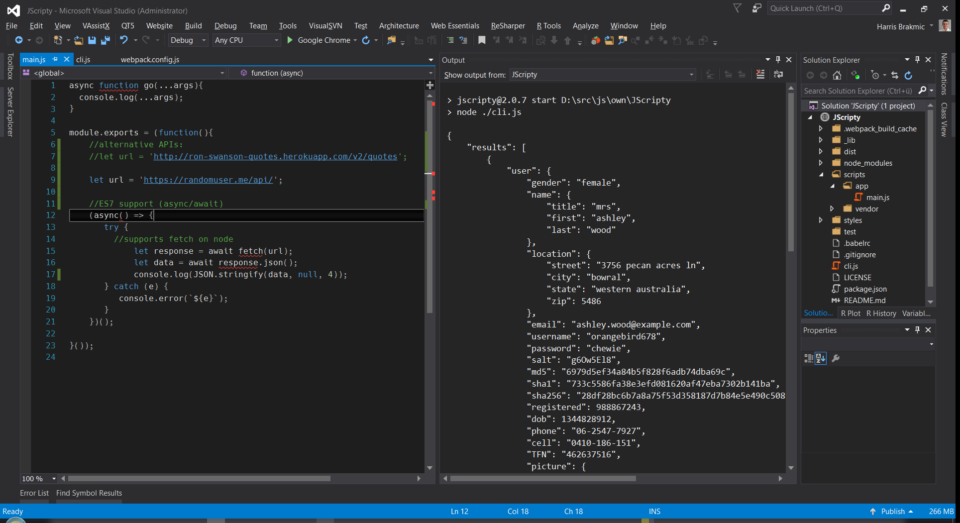Click the New Project toolbar icon

(x=58, y=40)
